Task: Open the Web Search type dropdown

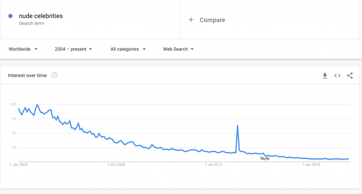Action: [x=179, y=49]
